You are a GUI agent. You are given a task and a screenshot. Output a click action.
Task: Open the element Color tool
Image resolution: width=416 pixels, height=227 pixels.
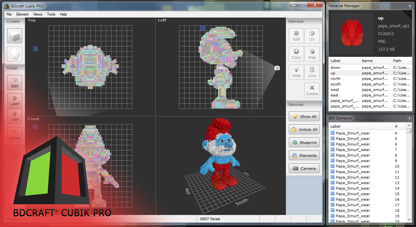click(x=296, y=54)
